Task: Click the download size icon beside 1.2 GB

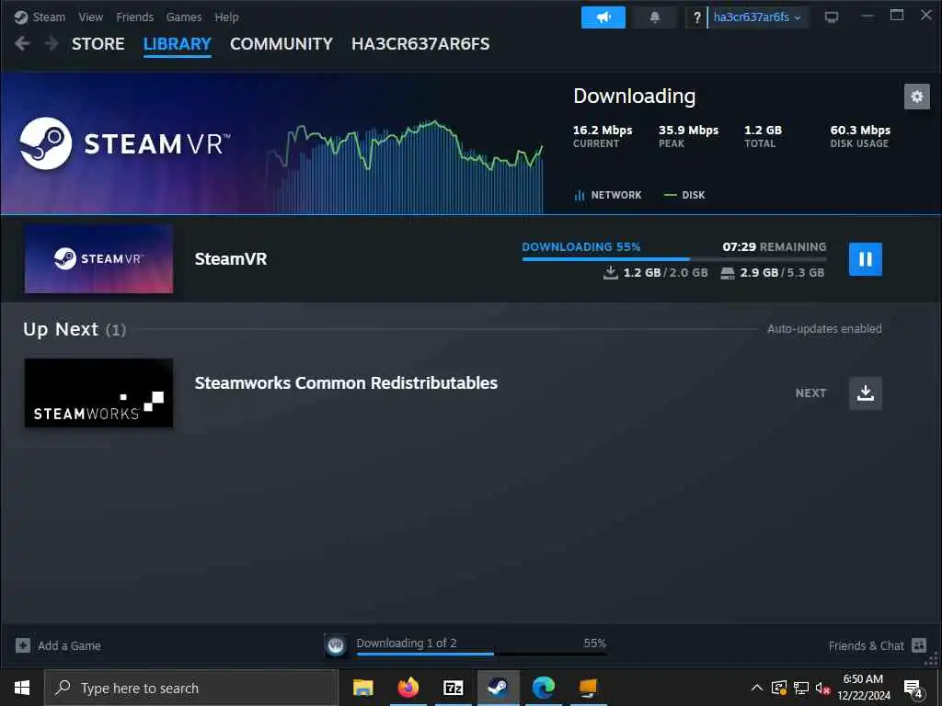Action: click(611, 272)
